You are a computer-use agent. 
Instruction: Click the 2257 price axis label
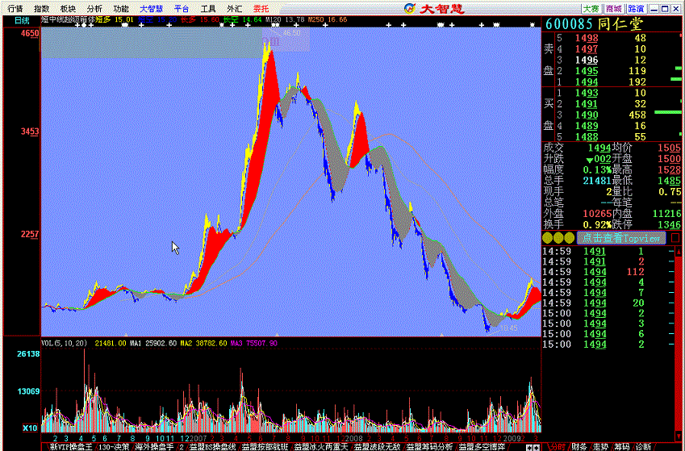30,234
